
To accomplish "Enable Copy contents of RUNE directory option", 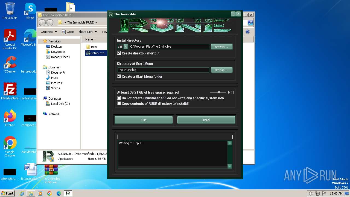I will coord(119,103).
